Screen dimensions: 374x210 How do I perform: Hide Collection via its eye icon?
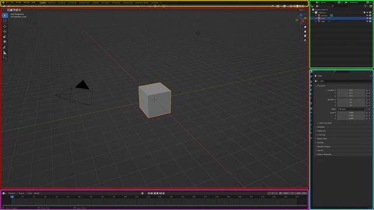point(368,12)
